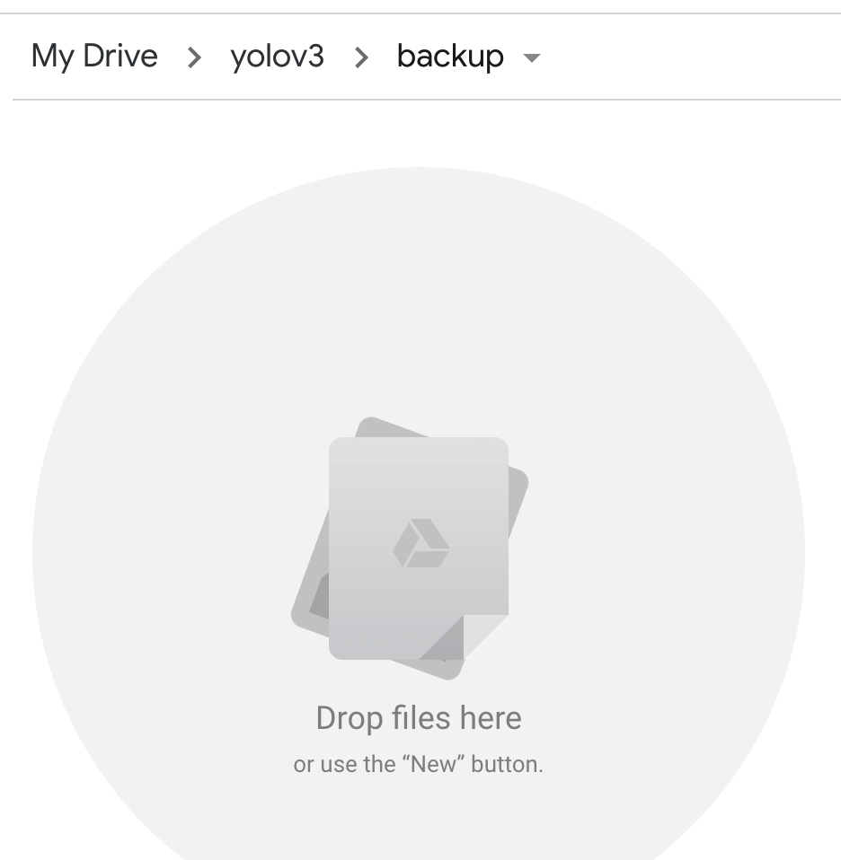Click the front document illustration's top area
The height and width of the screenshot is (860, 841).
coord(419,467)
